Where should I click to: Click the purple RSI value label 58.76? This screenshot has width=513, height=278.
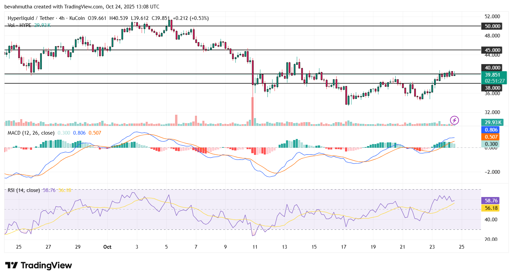point(491,201)
